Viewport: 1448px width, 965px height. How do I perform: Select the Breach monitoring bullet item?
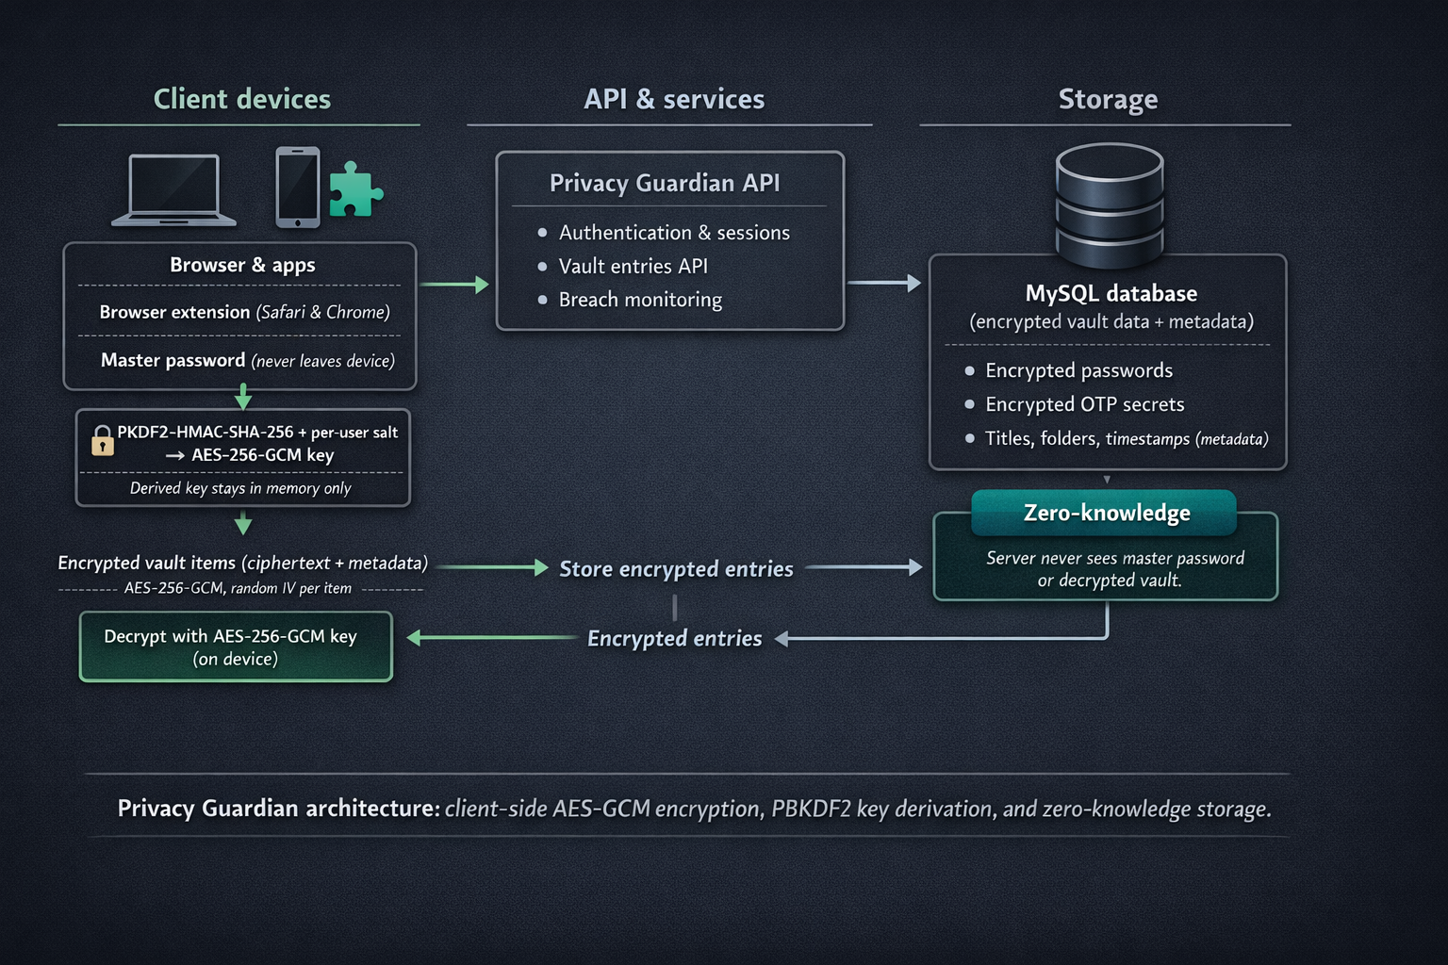click(640, 300)
